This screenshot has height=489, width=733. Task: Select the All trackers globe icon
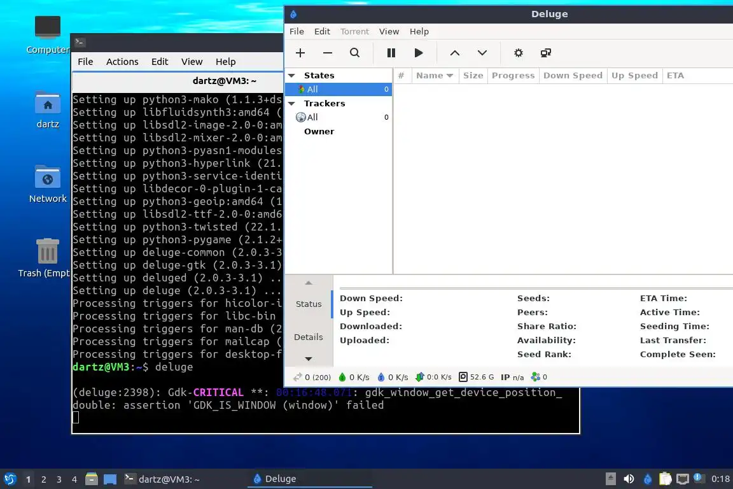click(x=301, y=117)
